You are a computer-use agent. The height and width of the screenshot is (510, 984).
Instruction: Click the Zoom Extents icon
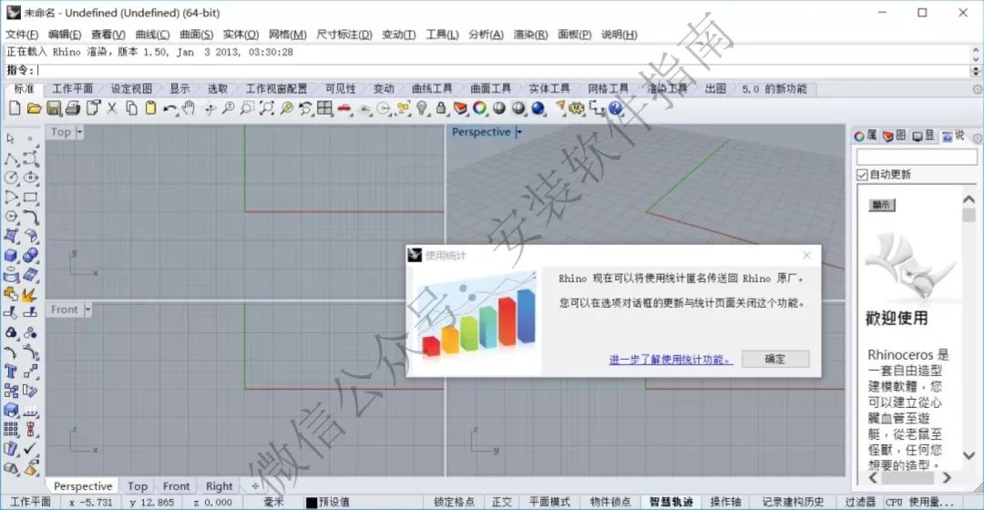pos(267,107)
